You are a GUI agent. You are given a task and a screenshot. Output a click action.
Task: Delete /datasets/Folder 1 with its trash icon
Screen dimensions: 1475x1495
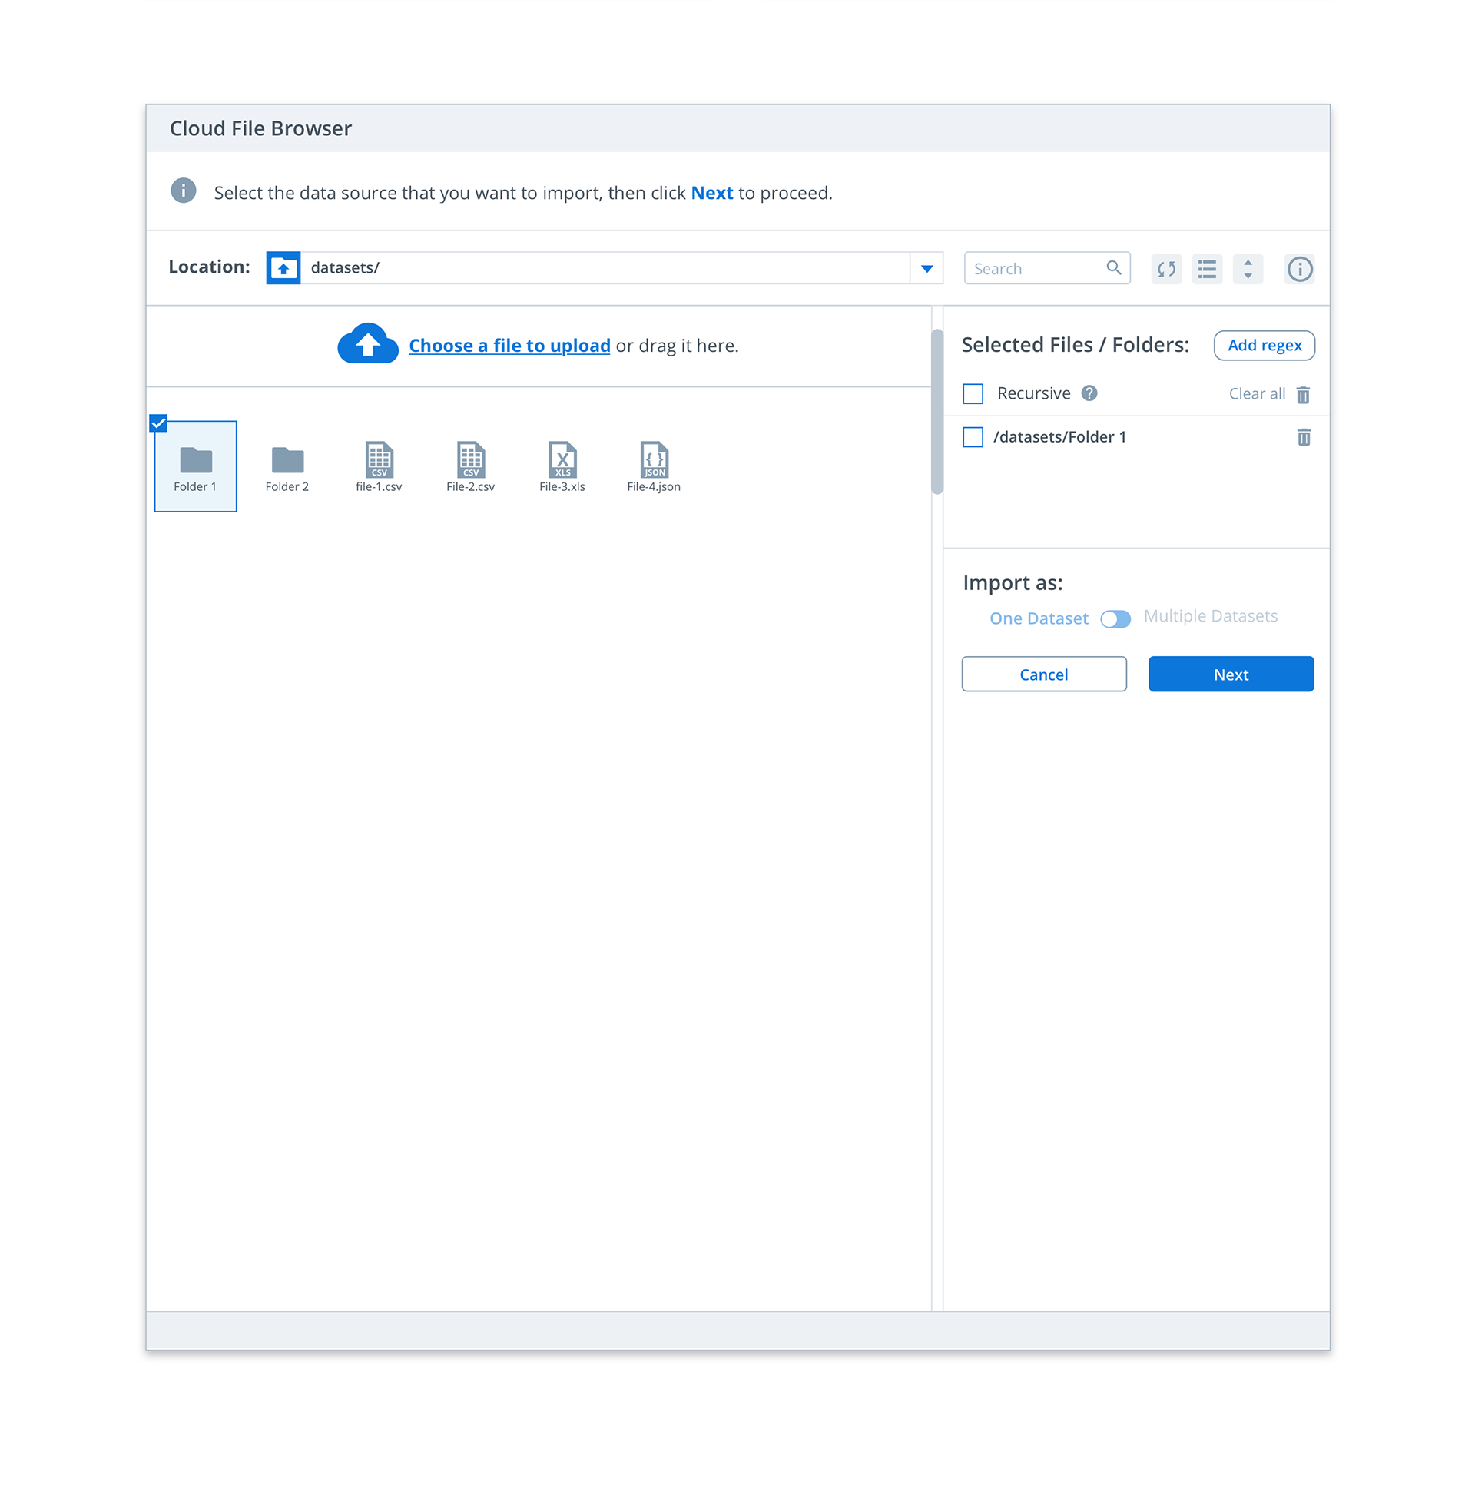click(1304, 437)
